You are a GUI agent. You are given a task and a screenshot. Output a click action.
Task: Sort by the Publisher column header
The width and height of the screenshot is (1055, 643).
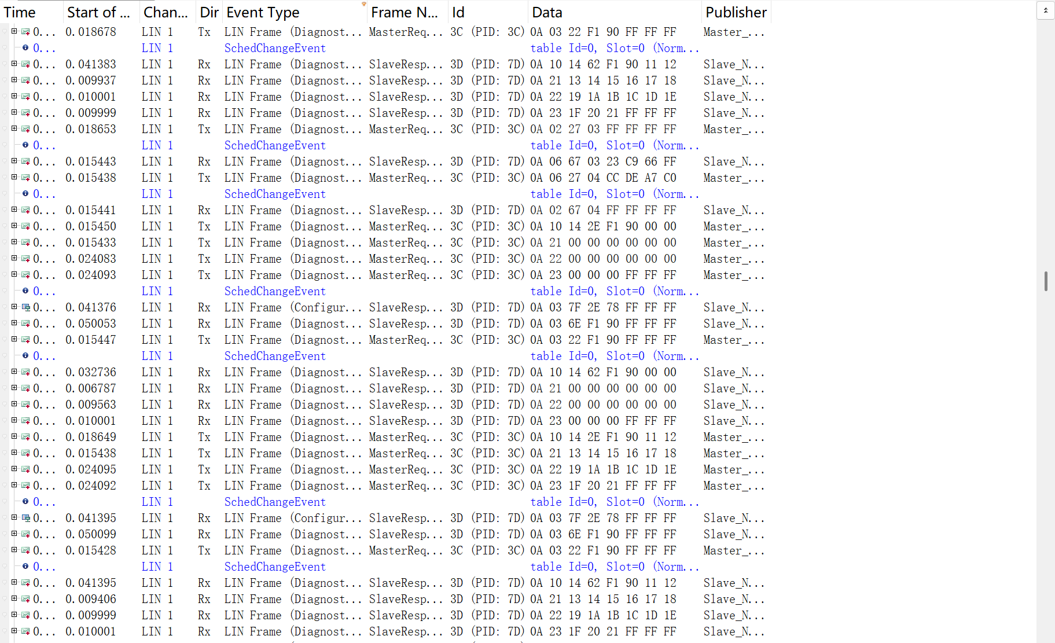tap(736, 12)
